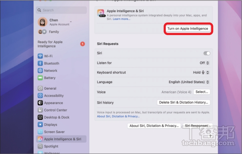Open Control Center icon
Image resolution: width=242 pixels, height=154 pixels.
pyautogui.click(x=40, y=110)
